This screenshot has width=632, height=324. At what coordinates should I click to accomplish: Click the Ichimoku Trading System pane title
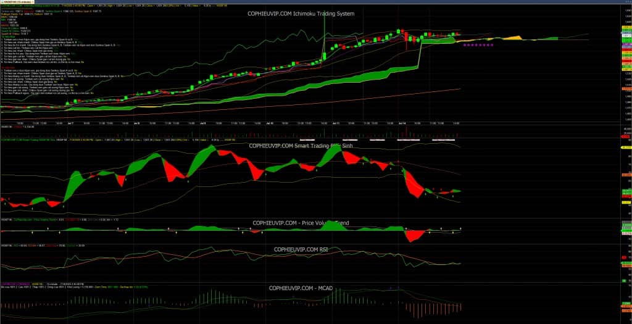301,14
